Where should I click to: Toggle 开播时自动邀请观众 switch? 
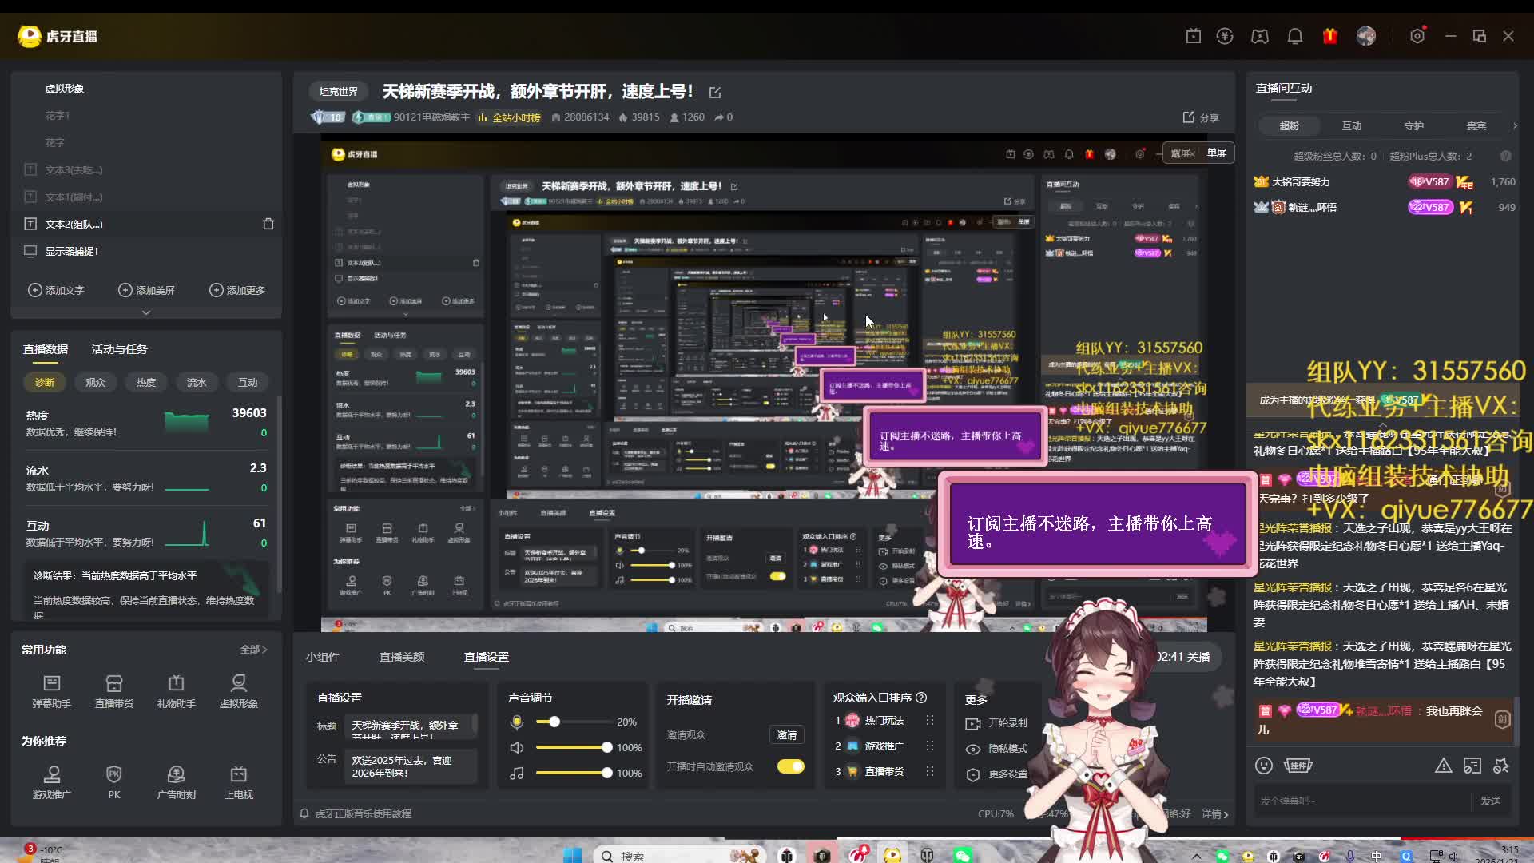tap(790, 766)
